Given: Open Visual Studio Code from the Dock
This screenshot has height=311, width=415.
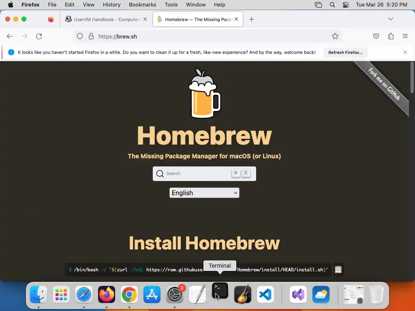Looking at the screenshot, I should coord(265,294).
